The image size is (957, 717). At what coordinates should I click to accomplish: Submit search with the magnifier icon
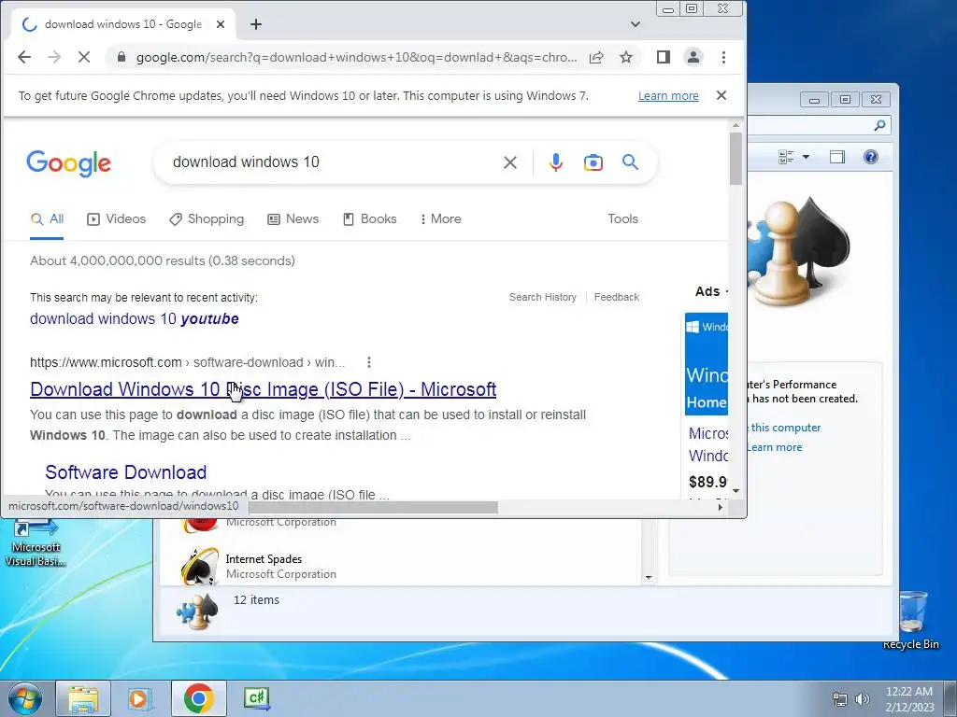631,162
